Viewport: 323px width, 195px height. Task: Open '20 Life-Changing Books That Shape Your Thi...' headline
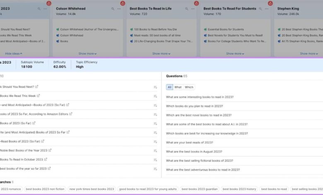(163, 41)
